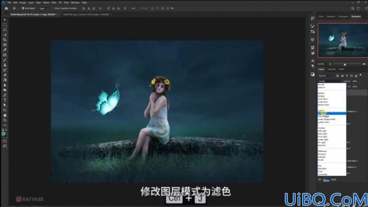
Task: Open the Properties panel icon
Action: (x=313, y=48)
